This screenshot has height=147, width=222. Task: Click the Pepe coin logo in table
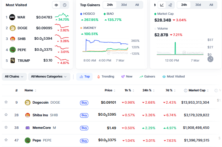(27, 140)
